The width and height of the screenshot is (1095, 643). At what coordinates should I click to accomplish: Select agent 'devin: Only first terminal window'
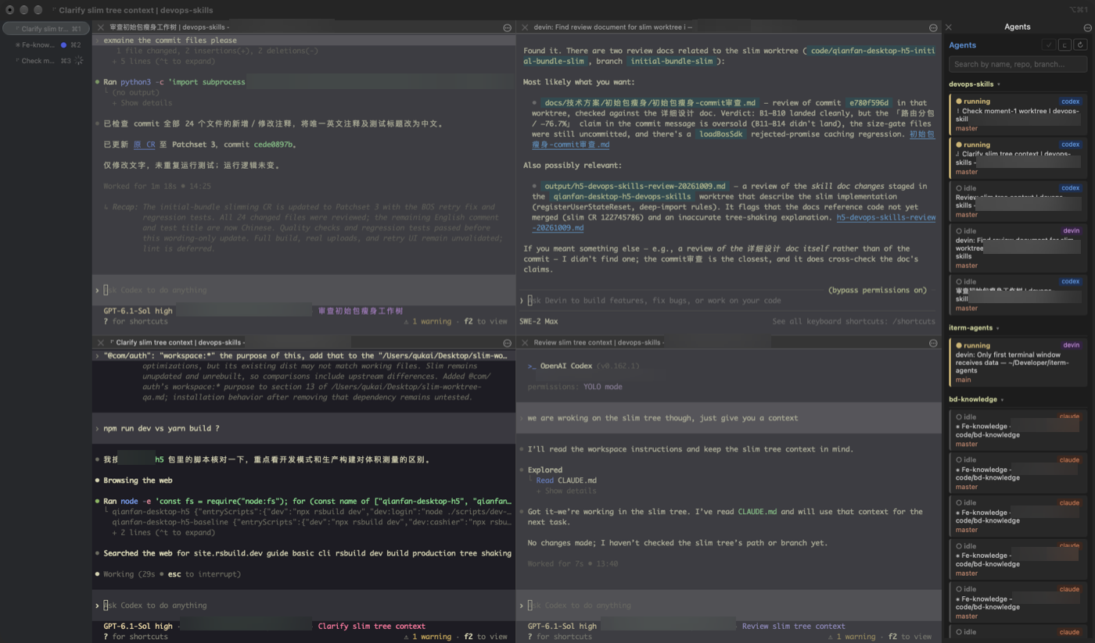pyautogui.click(x=1018, y=363)
